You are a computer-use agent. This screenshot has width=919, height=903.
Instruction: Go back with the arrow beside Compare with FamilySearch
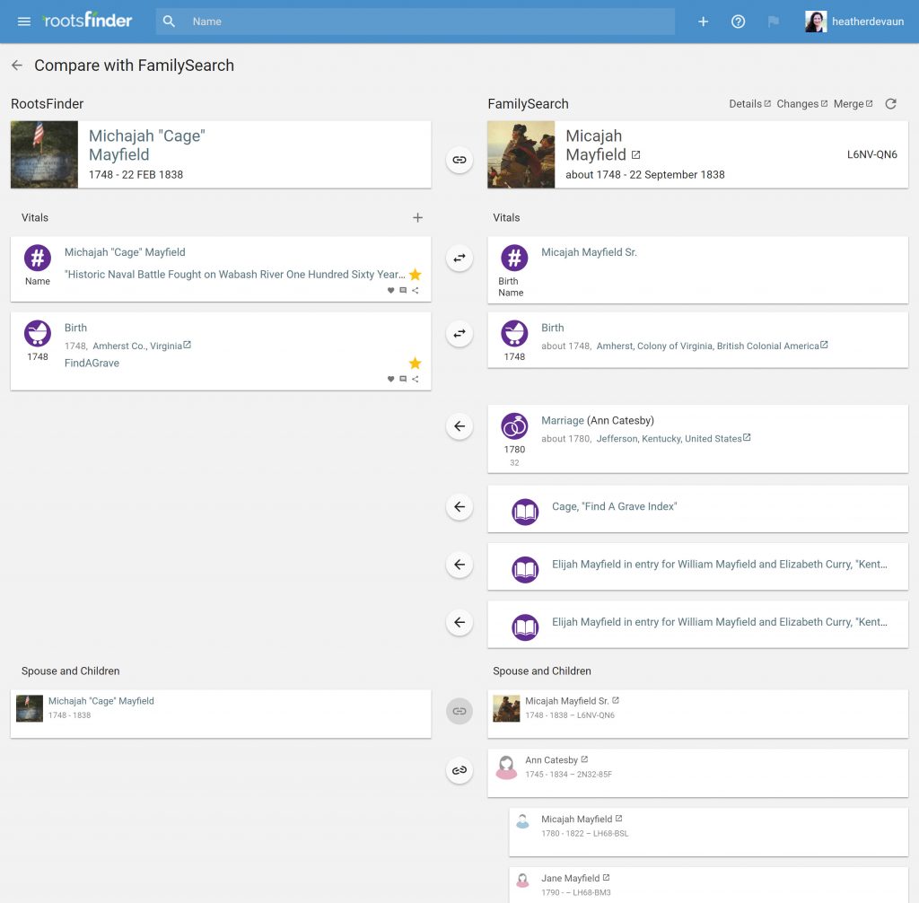17,66
